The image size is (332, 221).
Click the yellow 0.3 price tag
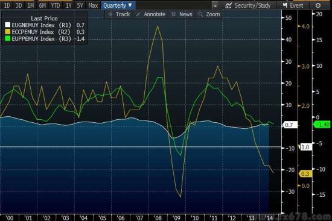tap(305, 173)
